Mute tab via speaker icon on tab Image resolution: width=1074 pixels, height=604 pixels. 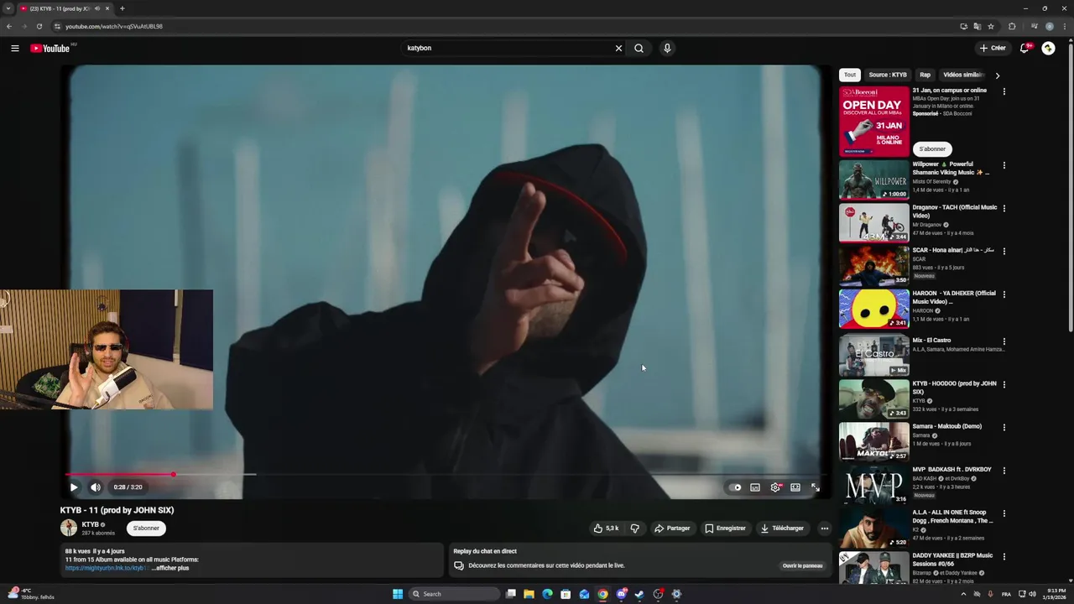97,8
